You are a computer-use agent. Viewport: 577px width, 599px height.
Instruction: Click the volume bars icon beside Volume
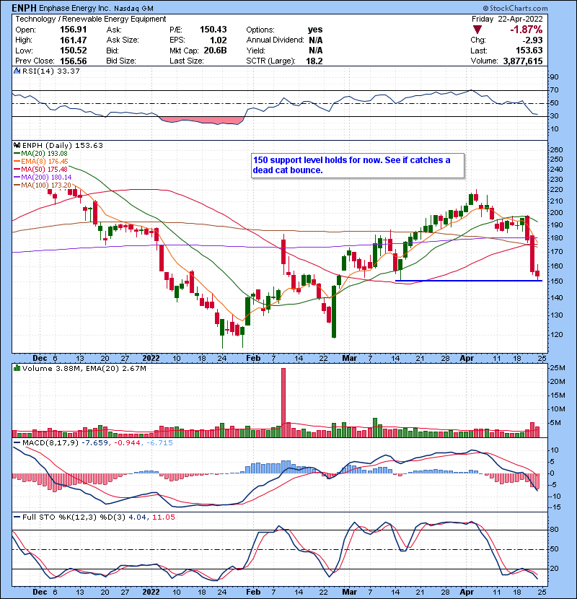[x=17, y=368]
